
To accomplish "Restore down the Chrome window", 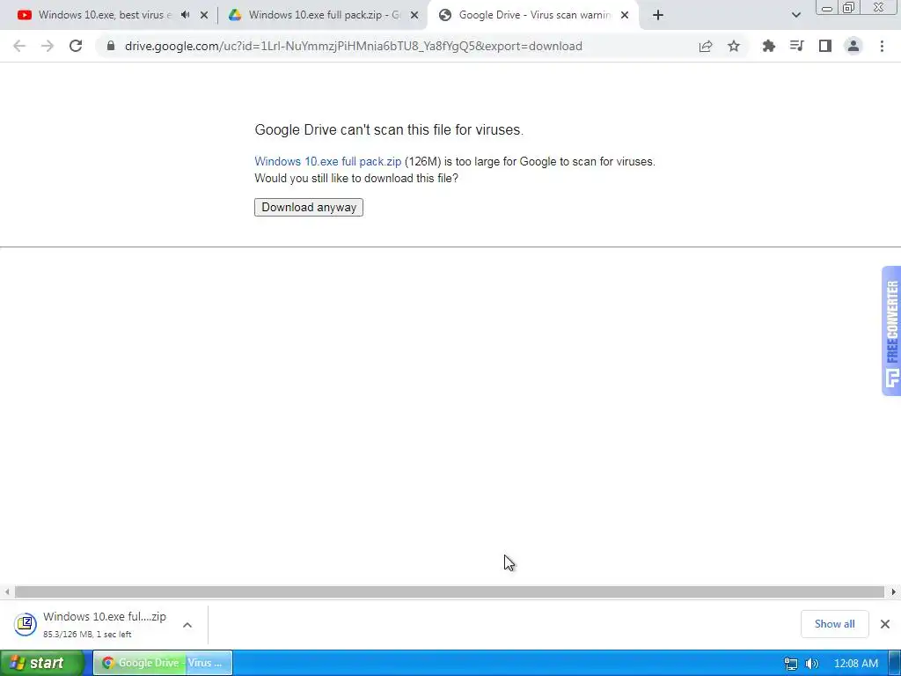I will click(x=848, y=8).
